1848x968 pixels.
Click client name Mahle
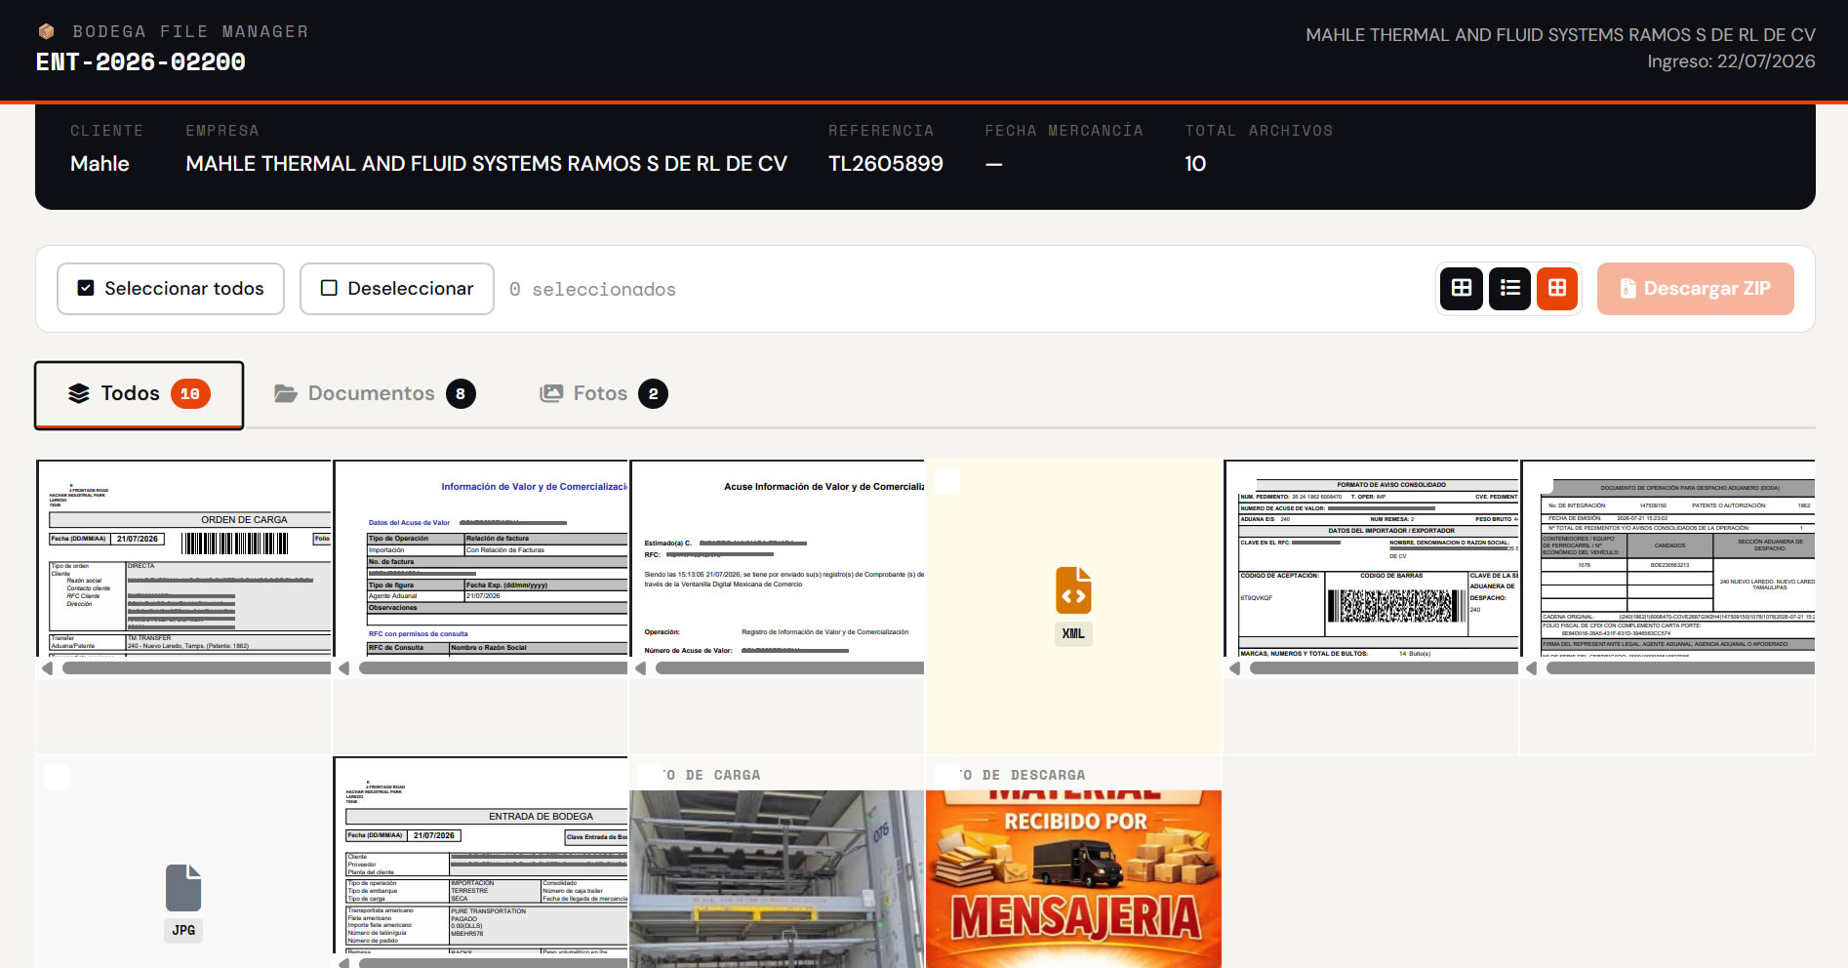pos(100,164)
